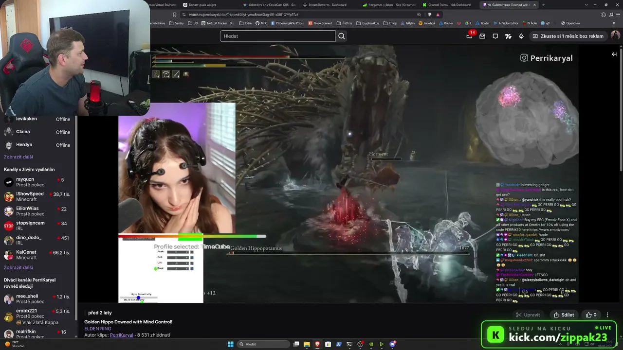Click the 'Zkuste si 1 měsíc bez reklam' button
The image size is (623, 350).
point(568,36)
